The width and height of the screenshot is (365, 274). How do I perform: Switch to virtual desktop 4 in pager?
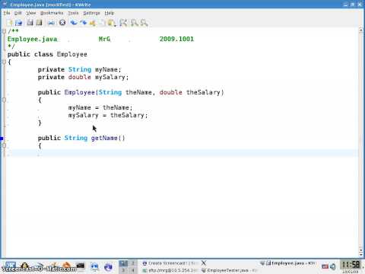point(132,270)
